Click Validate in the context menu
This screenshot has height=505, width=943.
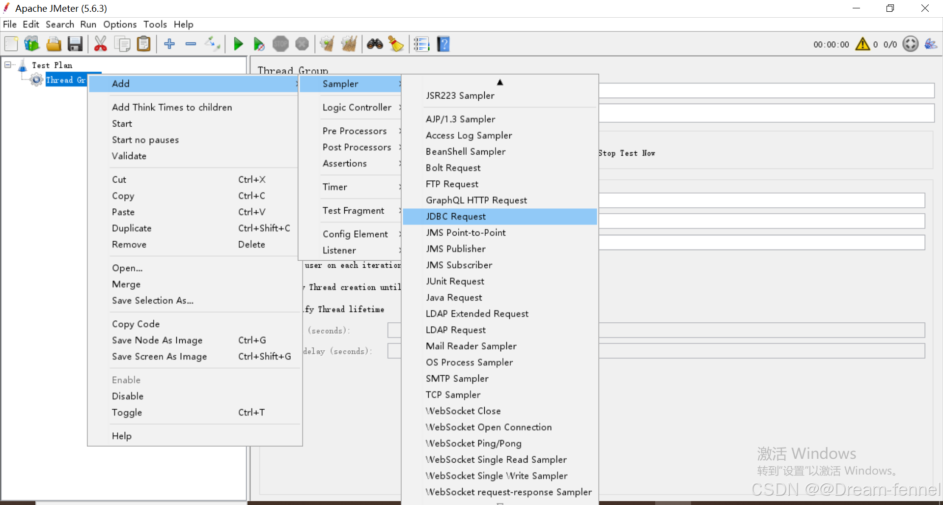194,156
